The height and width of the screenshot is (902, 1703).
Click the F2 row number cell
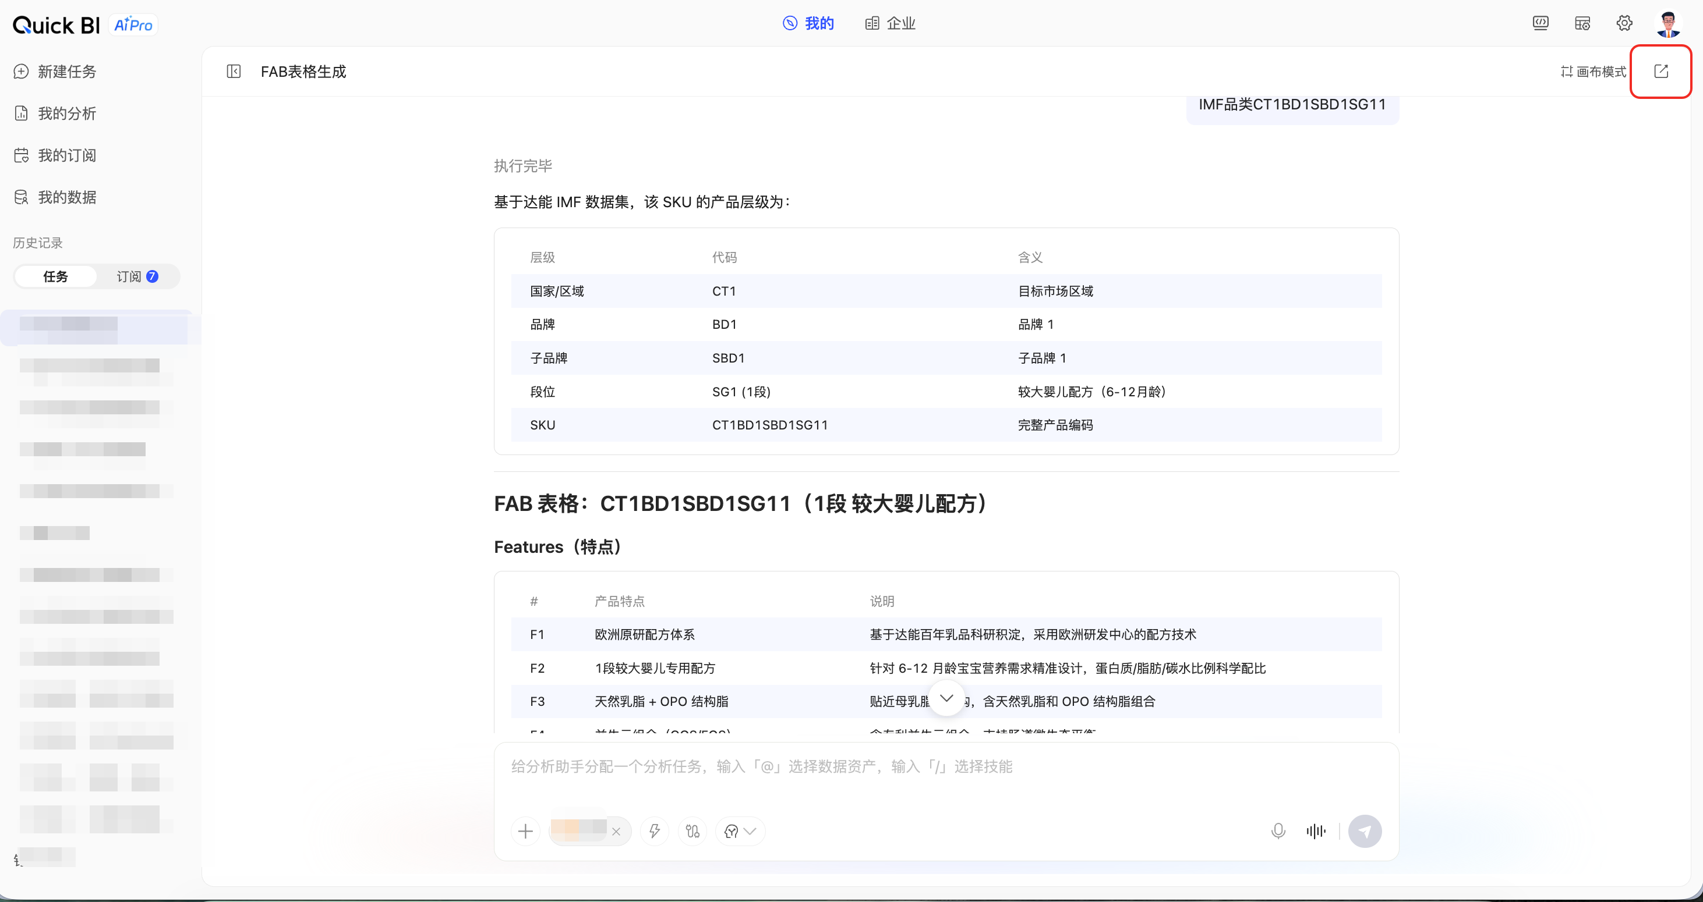pos(538,668)
